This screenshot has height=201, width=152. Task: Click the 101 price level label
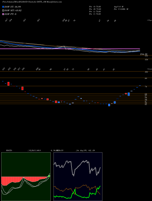146,72
